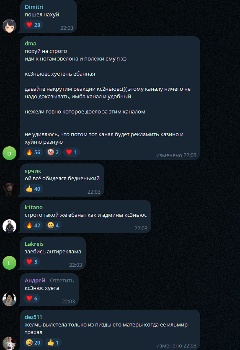Click the heart reaction with 5 on Lakreis's message
The image size is (240, 350).
(x=31, y=262)
